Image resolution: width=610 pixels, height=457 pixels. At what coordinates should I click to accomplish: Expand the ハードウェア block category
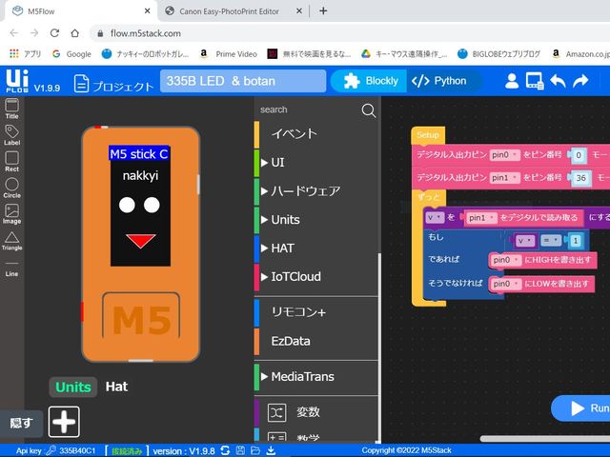[x=316, y=190]
